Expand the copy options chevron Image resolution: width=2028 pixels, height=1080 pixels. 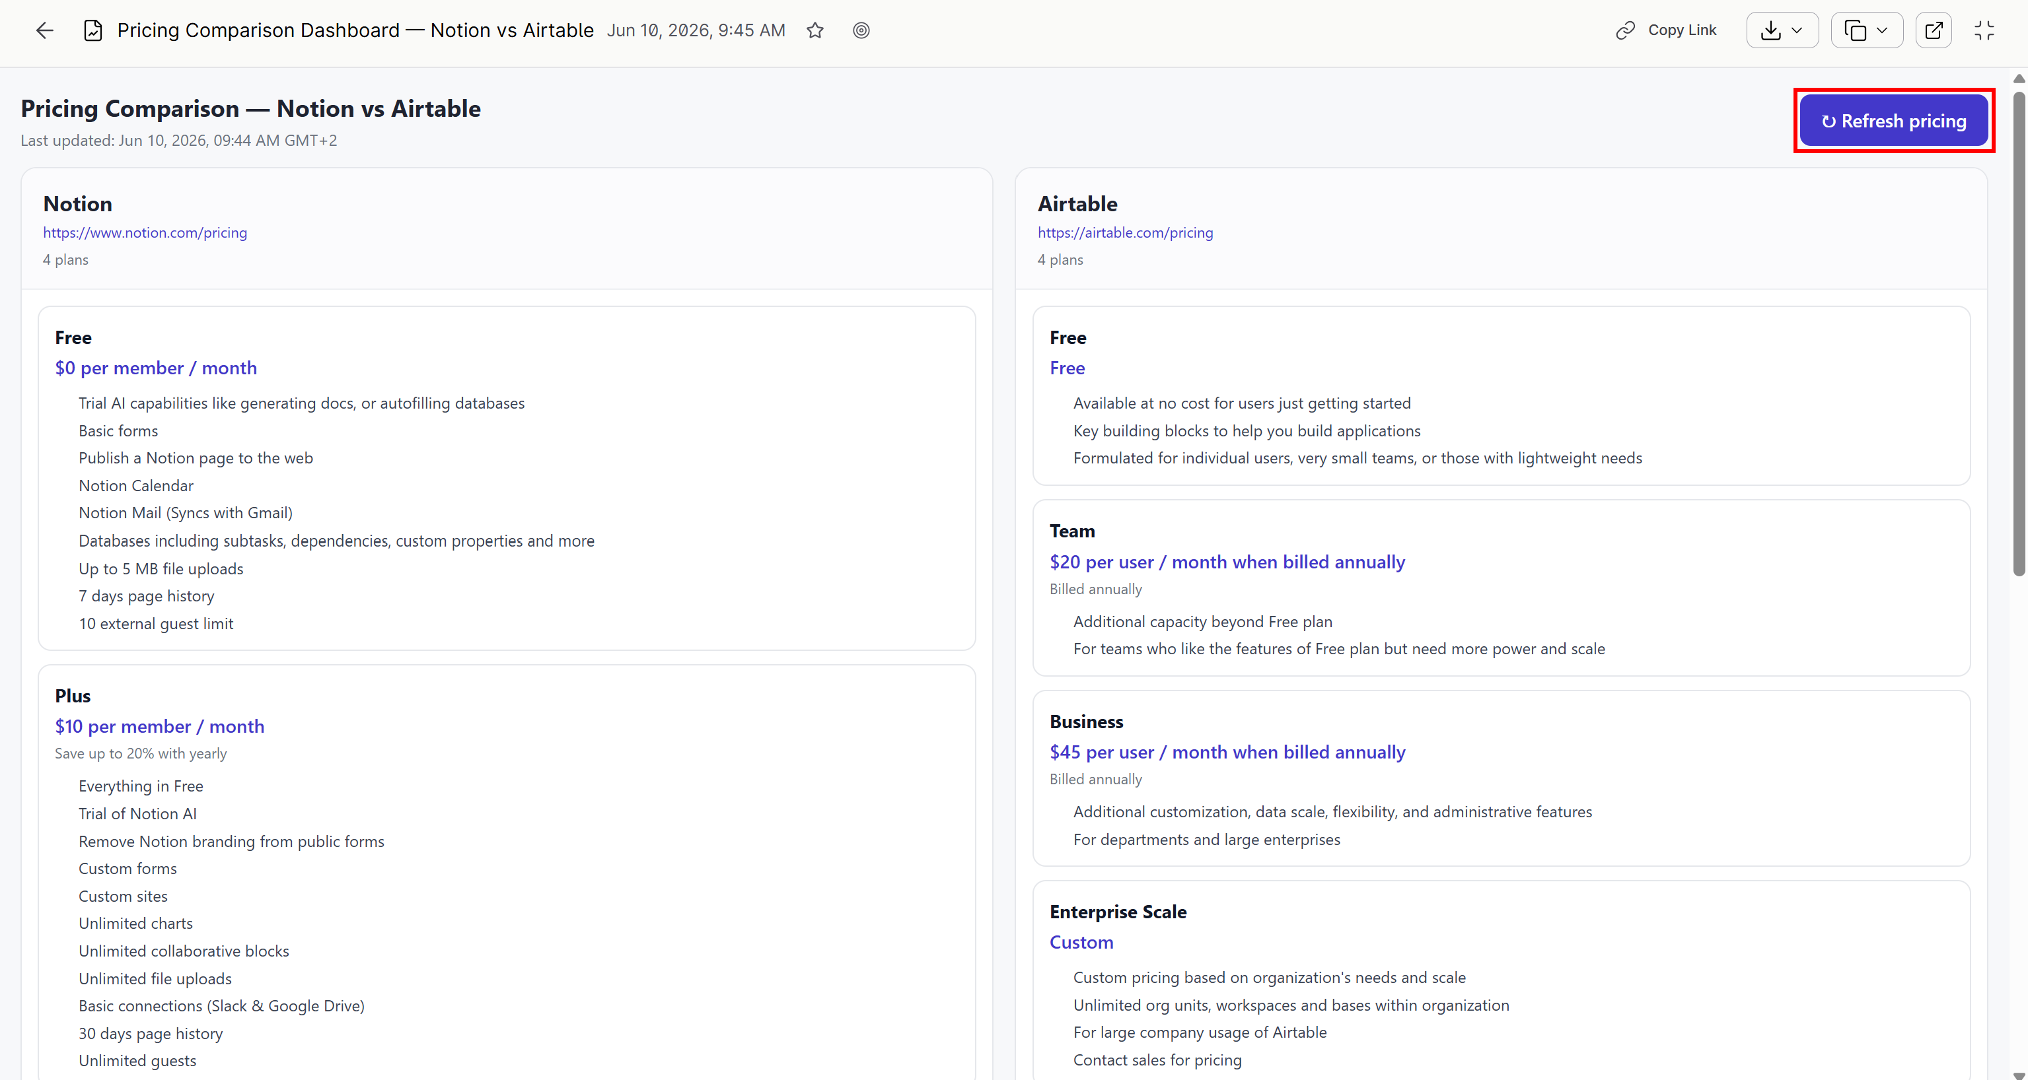coord(1881,30)
